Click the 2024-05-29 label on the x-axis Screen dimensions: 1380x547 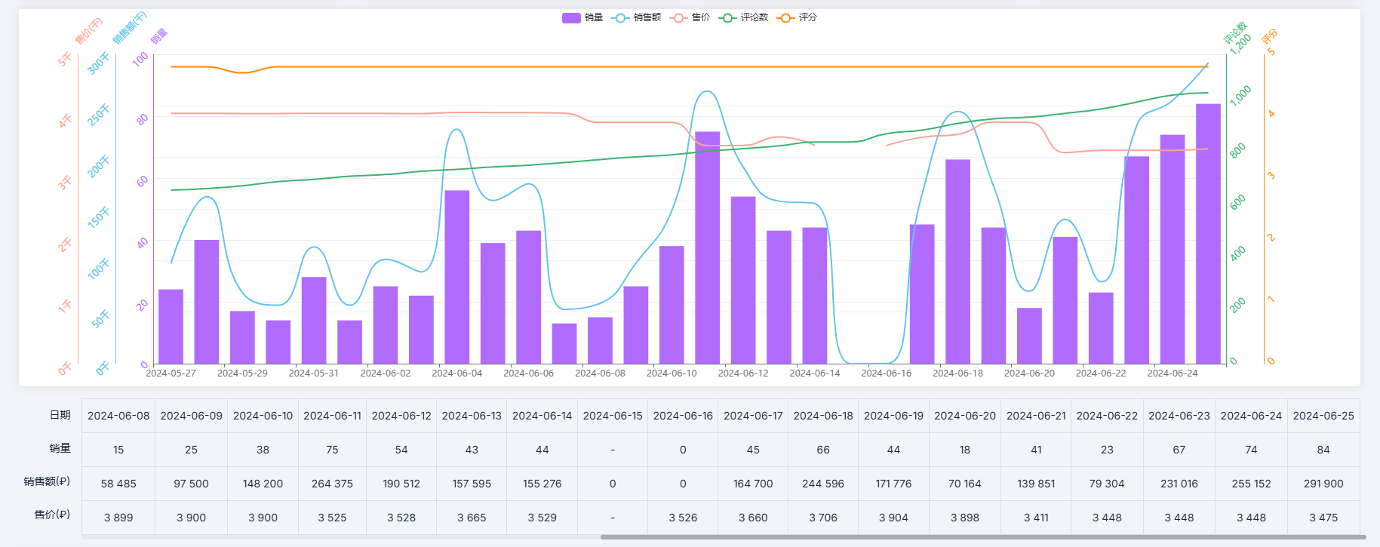[x=242, y=373]
